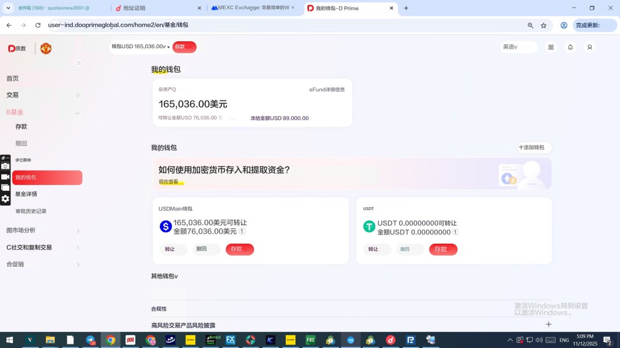
Task: Click 转让 in USD Main wallet card
Action: coord(174,249)
